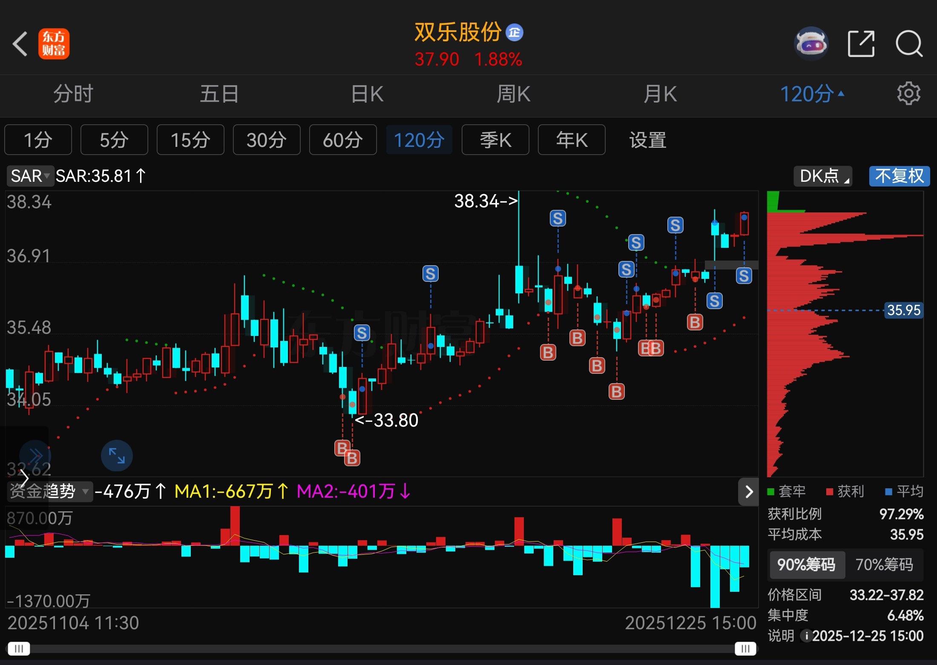Screen dimensions: 937x665
Task: Tap the enterprise badge beside 双乐股份
Action: (514, 32)
